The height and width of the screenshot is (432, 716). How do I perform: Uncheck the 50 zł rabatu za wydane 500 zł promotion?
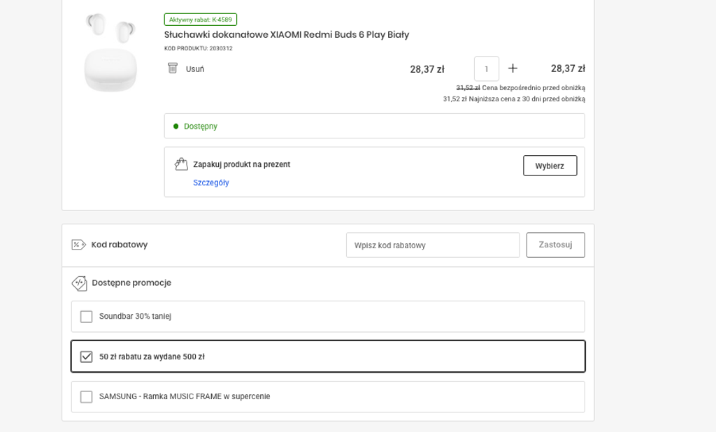(x=86, y=357)
